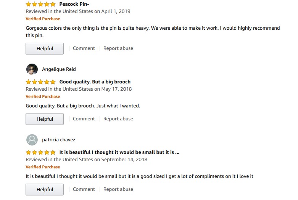Click patricia chavez's five-star rating

40,152
